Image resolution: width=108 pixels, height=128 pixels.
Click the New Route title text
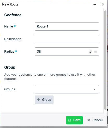(10, 4)
